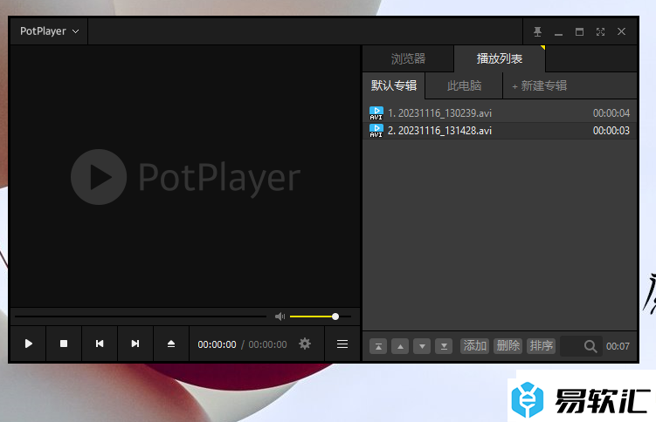Mute audio using the speaker icon
The width and height of the screenshot is (656, 422).
pyautogui.click(x=280, y=316)
